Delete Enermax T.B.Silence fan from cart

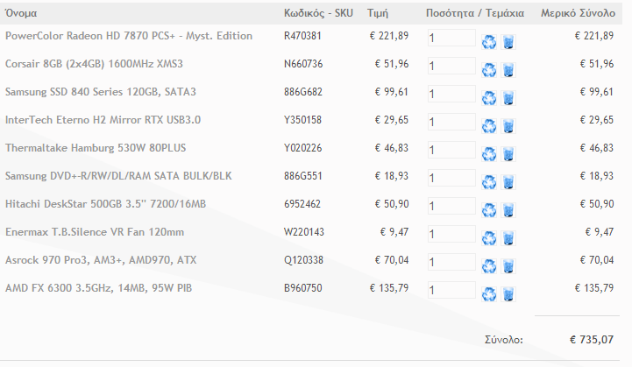(508, 238)
